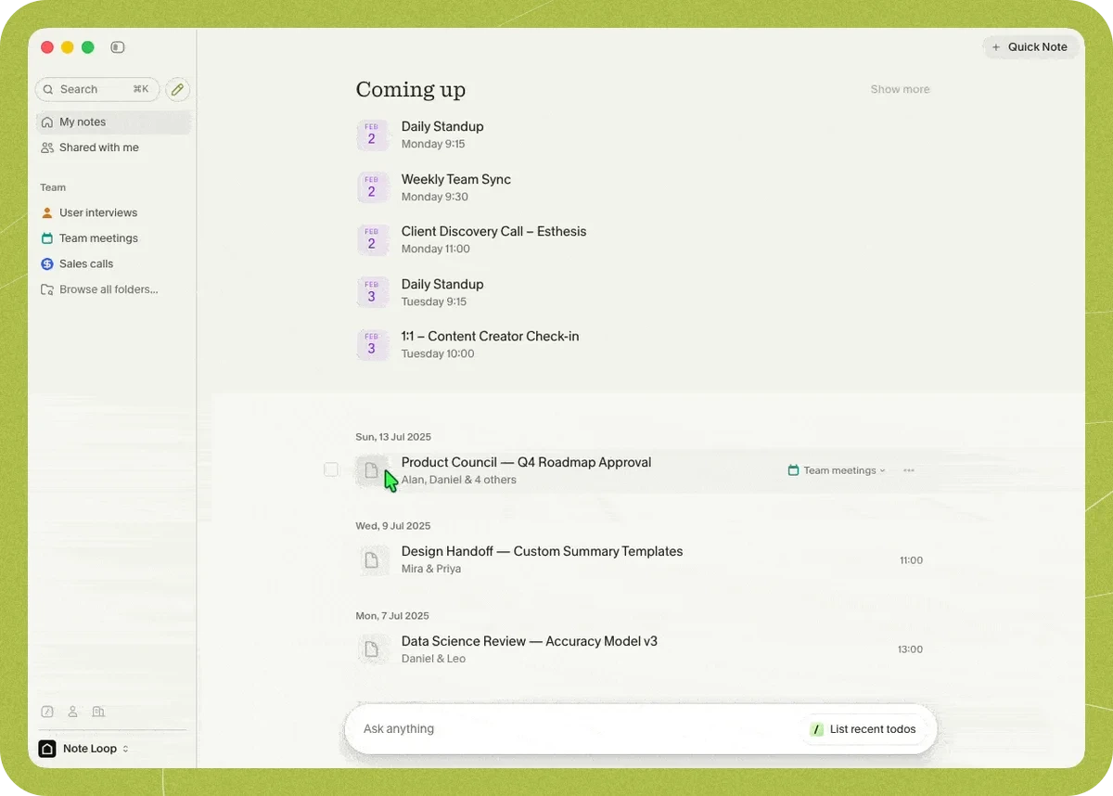Open the slash commands icon in sidebar footer
The width and height of the screenshot is (1113, 796).
(47, 712)
